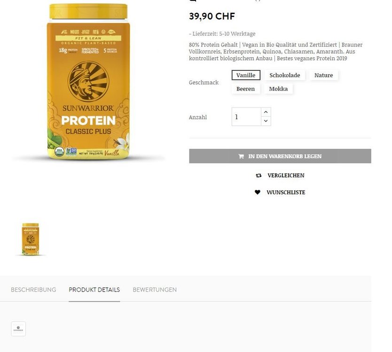Switch to Produkt Details tab
This screenshot has height=352, width=392.
coord(94,290)
